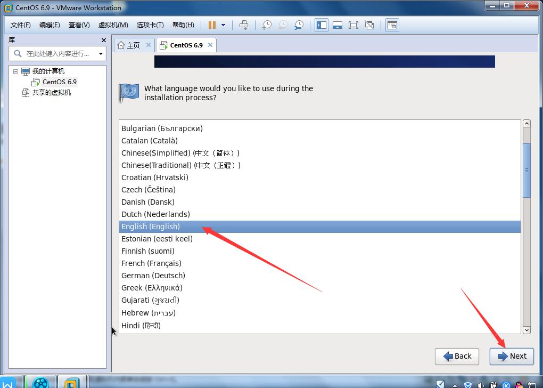
Task: Select 我的计算机 in the library tree
Action: [x=48, y=71]
